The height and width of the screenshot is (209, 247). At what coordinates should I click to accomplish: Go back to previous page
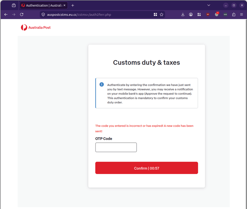coord(6,14)
